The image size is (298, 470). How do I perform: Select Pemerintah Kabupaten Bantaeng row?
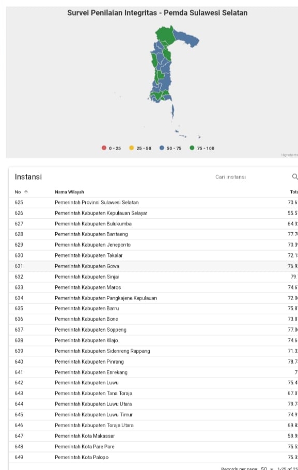[153, 234]
